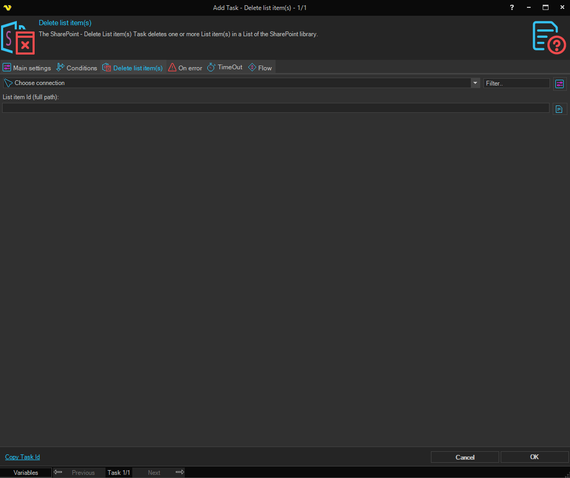Click the VisualCron logo in title bar
Image resolution: width=570 pixels, height=478 pixels.
7,7
